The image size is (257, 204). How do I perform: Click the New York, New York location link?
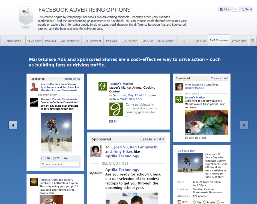[x=128, y=99]
